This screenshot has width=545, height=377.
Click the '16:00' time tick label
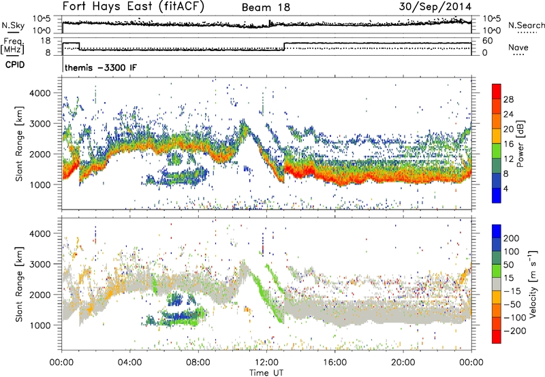tap(334, 363)
